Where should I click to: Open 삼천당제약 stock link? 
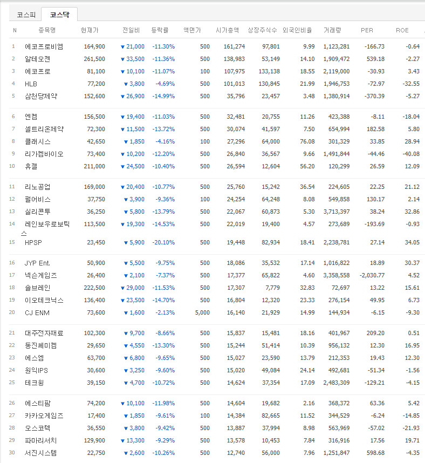coord(41,96)
